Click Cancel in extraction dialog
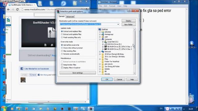This screenshot has height=111, width=198. pyautogui.click(x=119, y=80)
